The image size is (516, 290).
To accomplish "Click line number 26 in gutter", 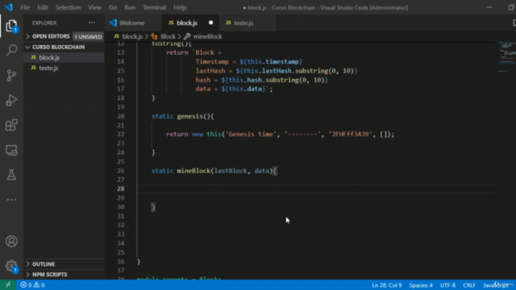I will point(120,171).
